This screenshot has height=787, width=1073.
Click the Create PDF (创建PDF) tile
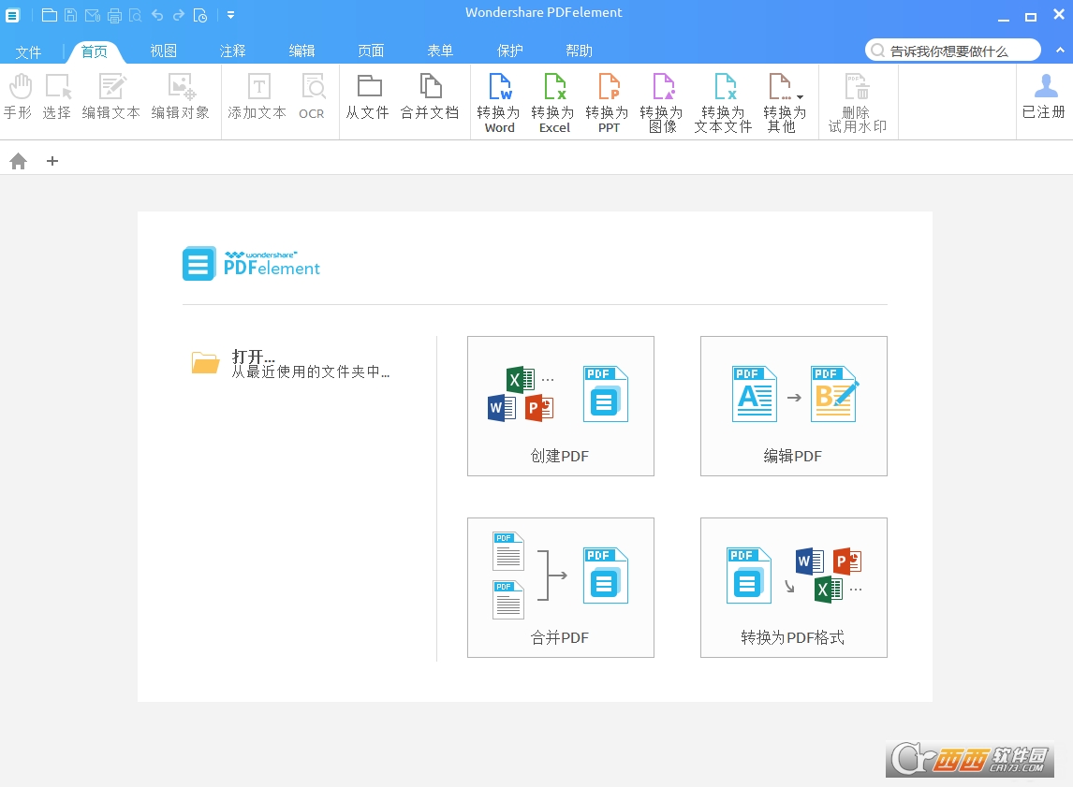pyautogui.click(x=561, y=406)
